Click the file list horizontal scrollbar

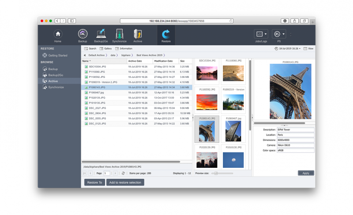click(131, 162)
